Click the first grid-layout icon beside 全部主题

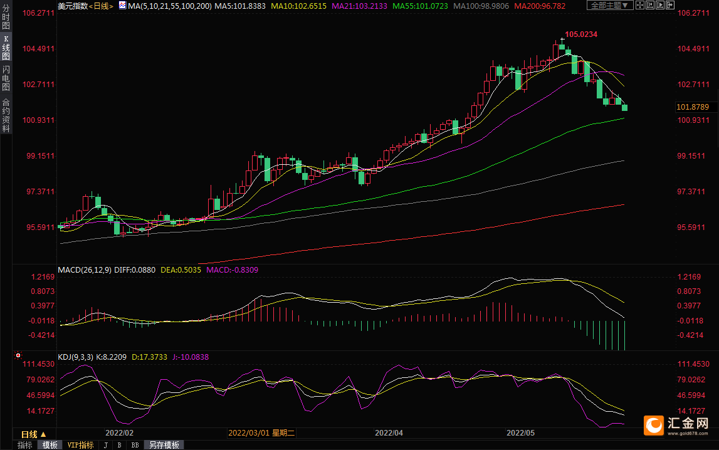click(x=639, y=6)
